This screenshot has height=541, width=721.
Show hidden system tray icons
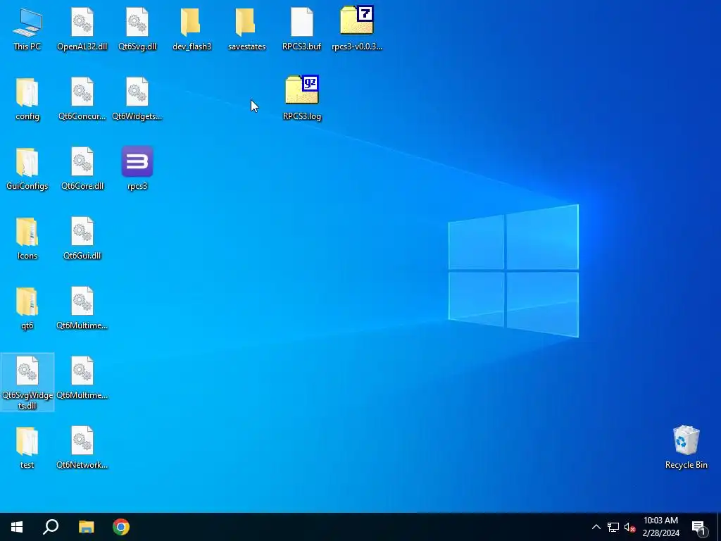(x=596, y=527)
